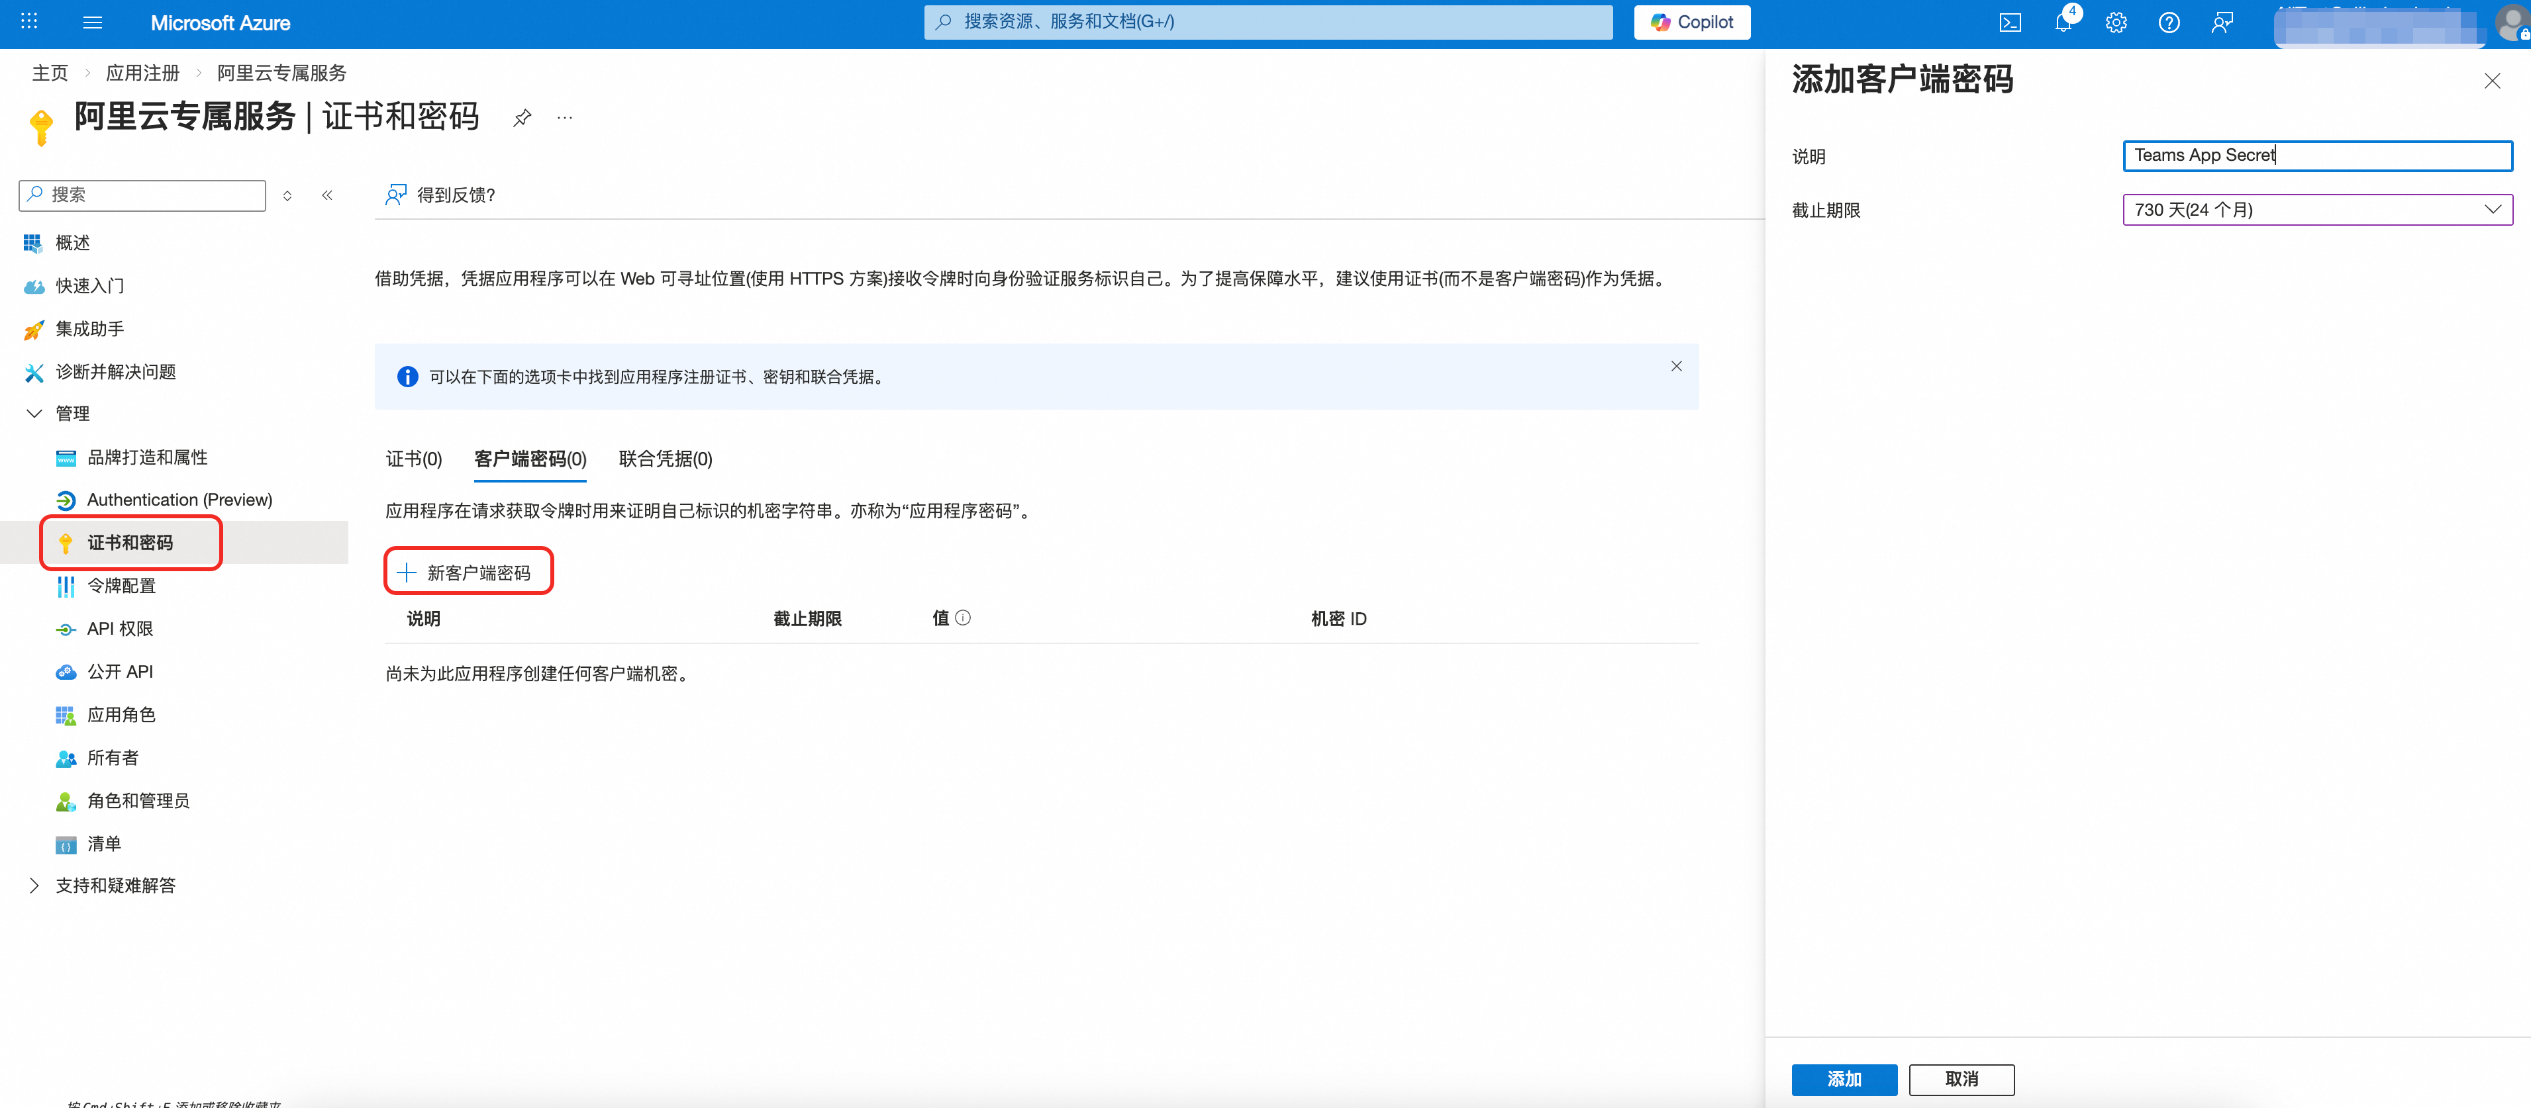Viewport: 2531px width, 1108px height.
Task: Switch to the 证书(0) tab
Action: click(414, 459)
